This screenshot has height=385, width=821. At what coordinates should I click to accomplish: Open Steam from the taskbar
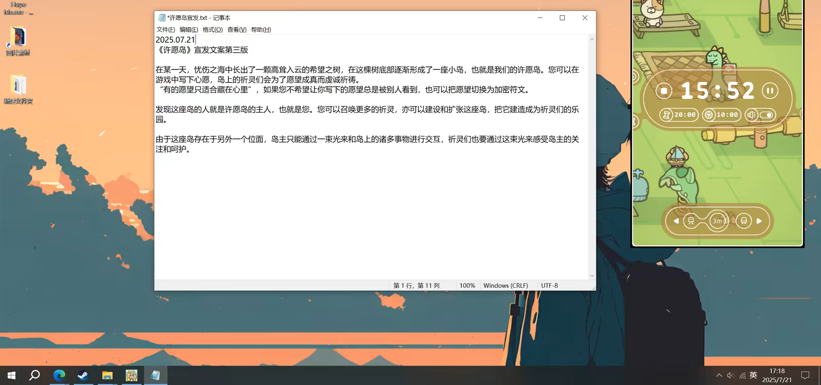click(x=83, y=375)
